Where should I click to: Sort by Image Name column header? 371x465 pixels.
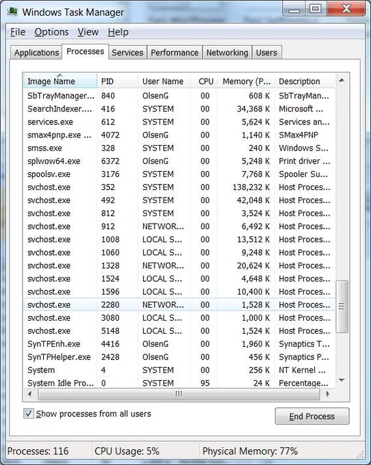coord(60,81)
